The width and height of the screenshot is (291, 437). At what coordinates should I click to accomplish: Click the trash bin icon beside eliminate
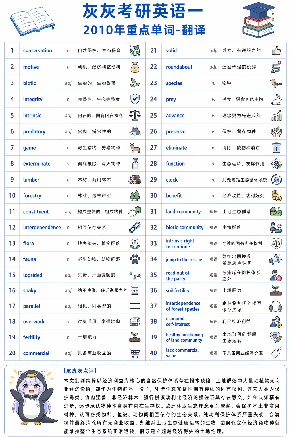pos(276,148)
